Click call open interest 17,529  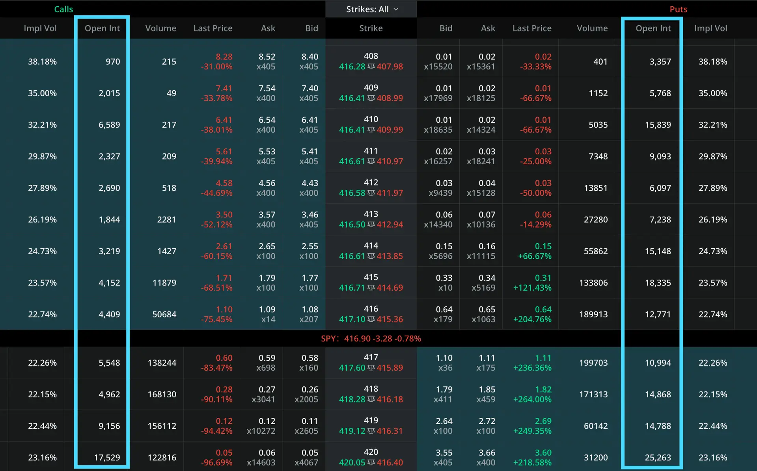click(107, 458)
